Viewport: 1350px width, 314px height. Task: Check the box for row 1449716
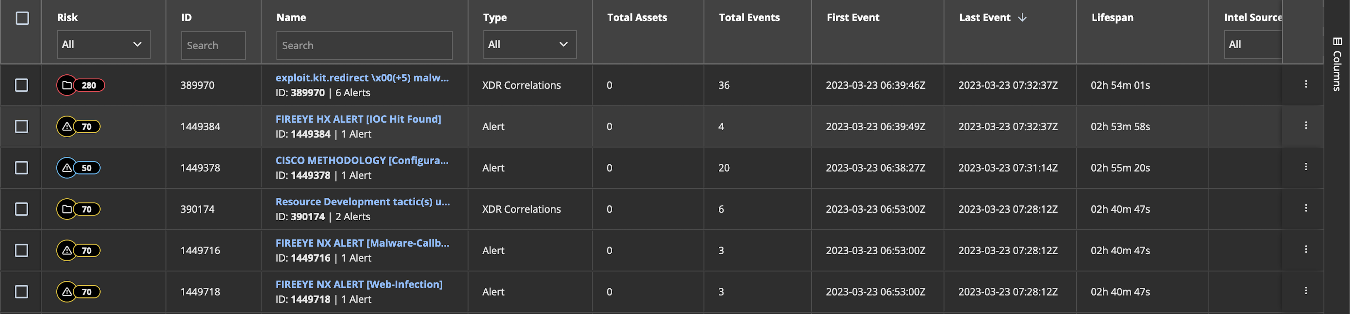21,251
